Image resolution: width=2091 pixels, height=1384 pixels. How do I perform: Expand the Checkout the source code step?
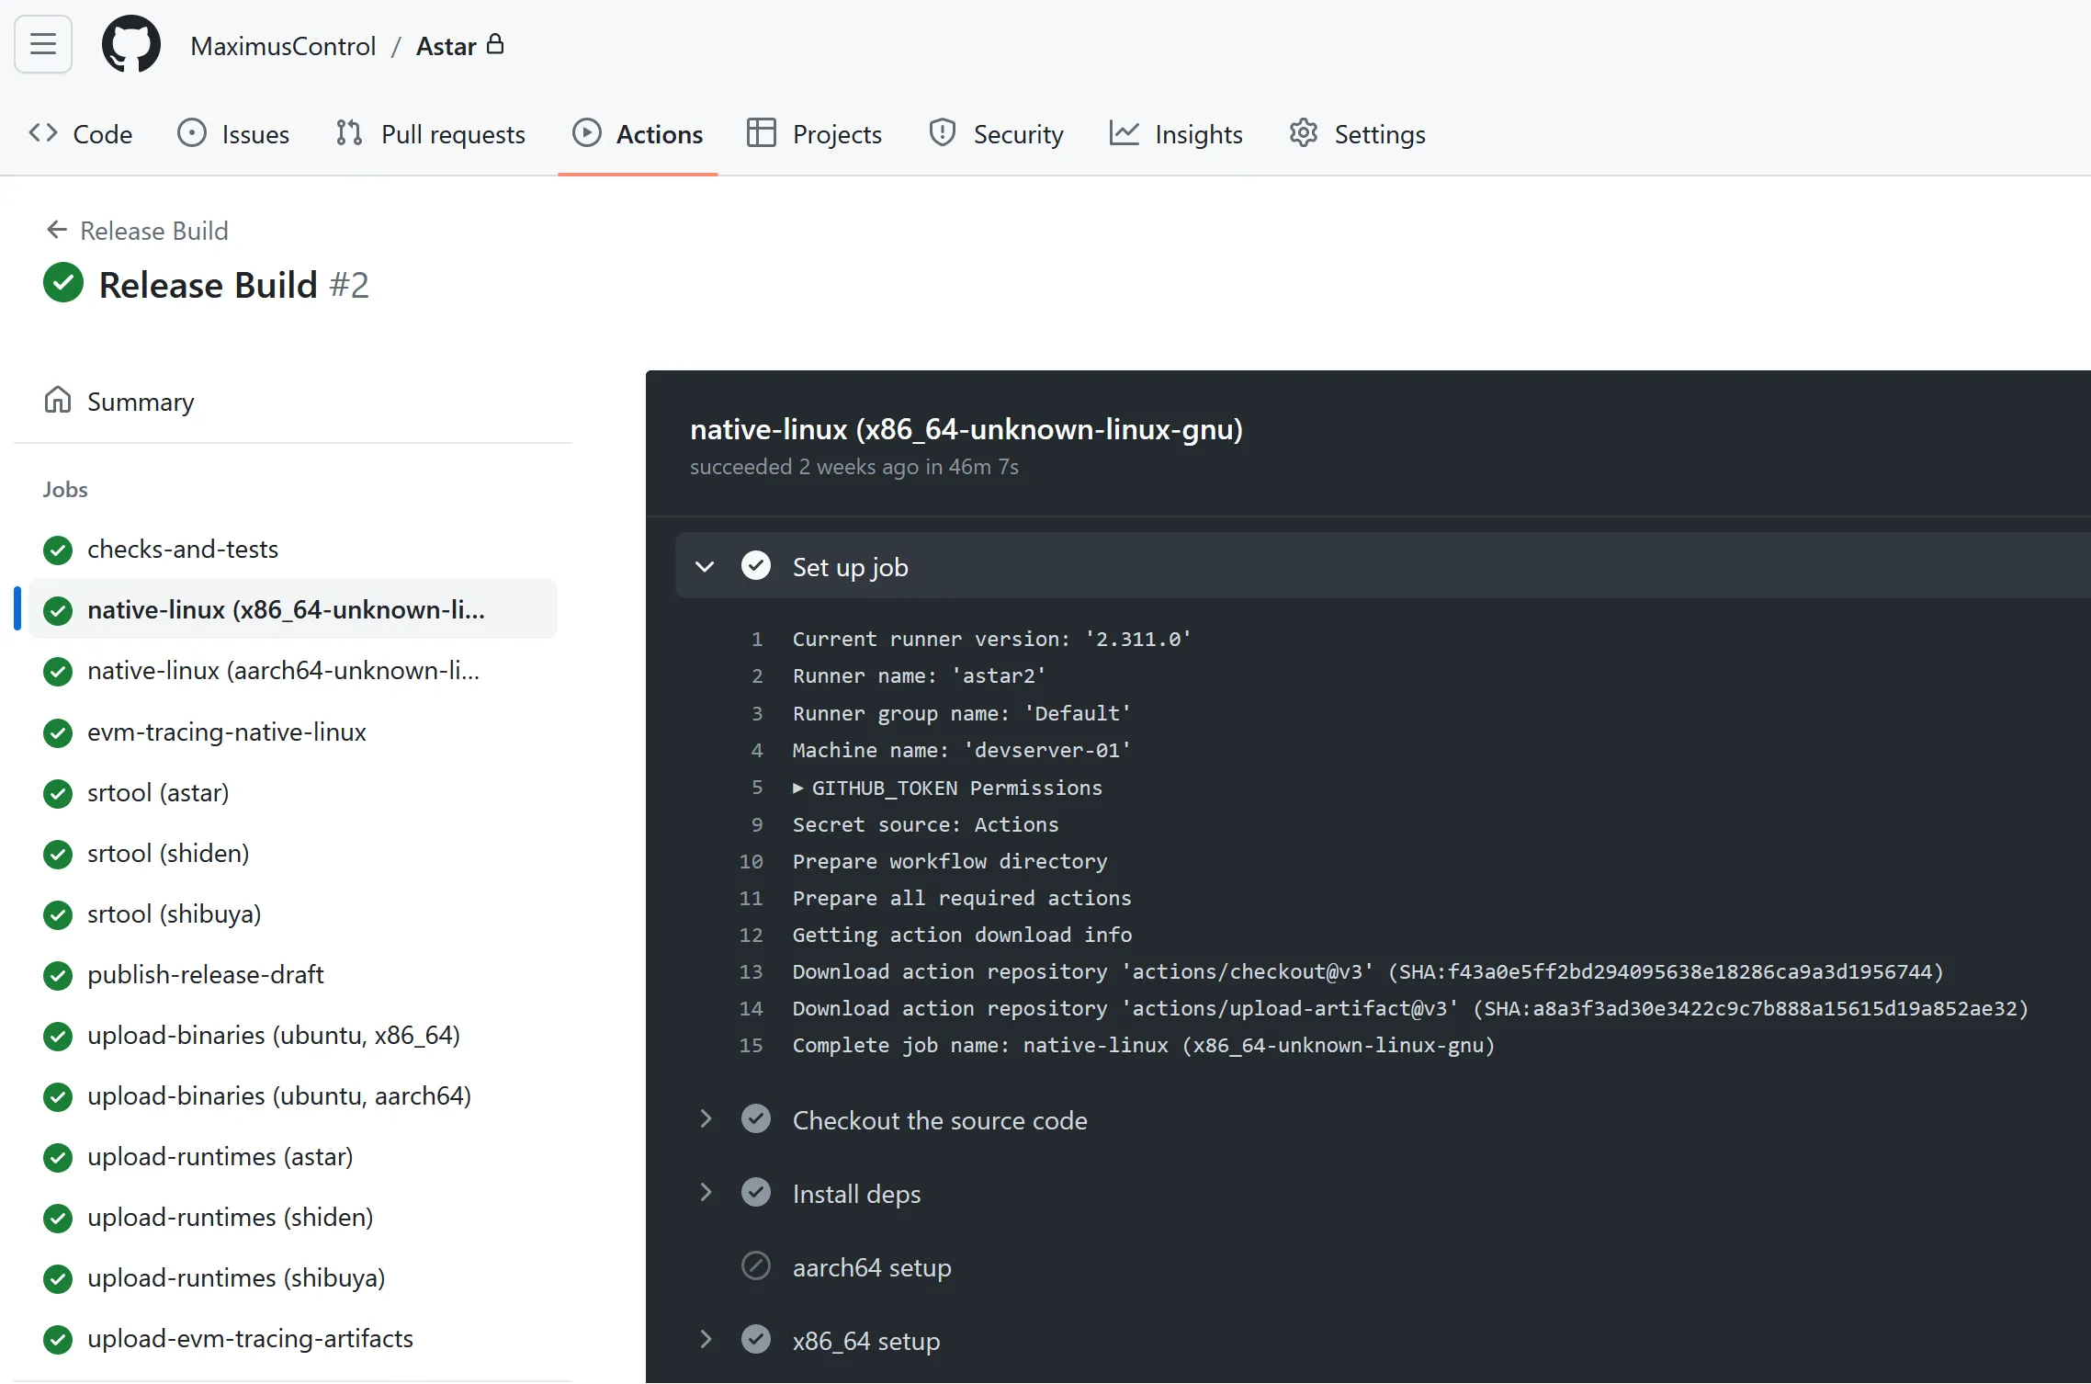point(705,1119)
